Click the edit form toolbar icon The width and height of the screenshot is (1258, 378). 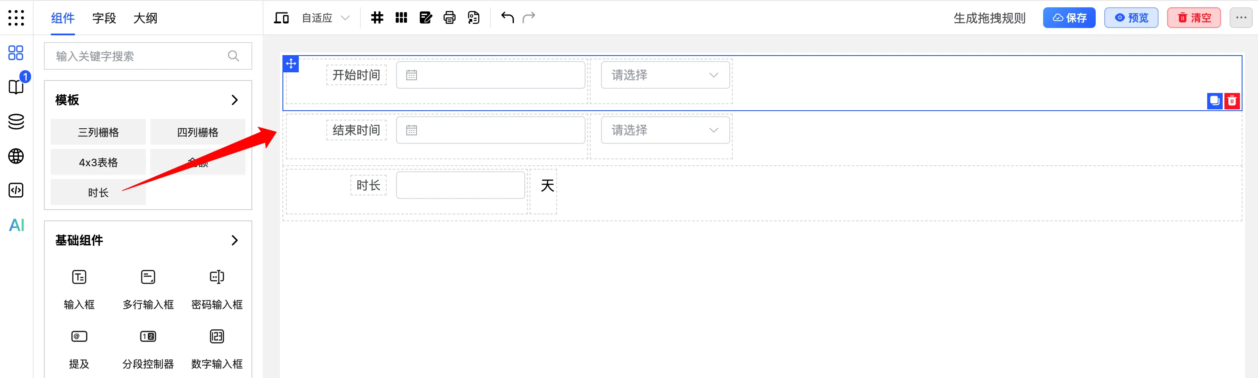click(x=426, y=18)
